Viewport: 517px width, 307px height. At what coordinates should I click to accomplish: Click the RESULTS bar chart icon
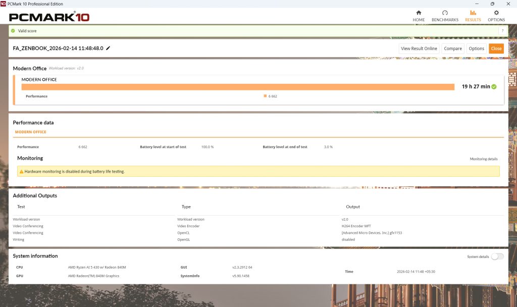click(473, 13)
